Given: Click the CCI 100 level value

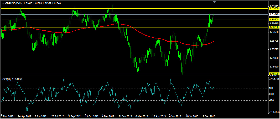Looking at the screenshot, I should click(271, 88).
